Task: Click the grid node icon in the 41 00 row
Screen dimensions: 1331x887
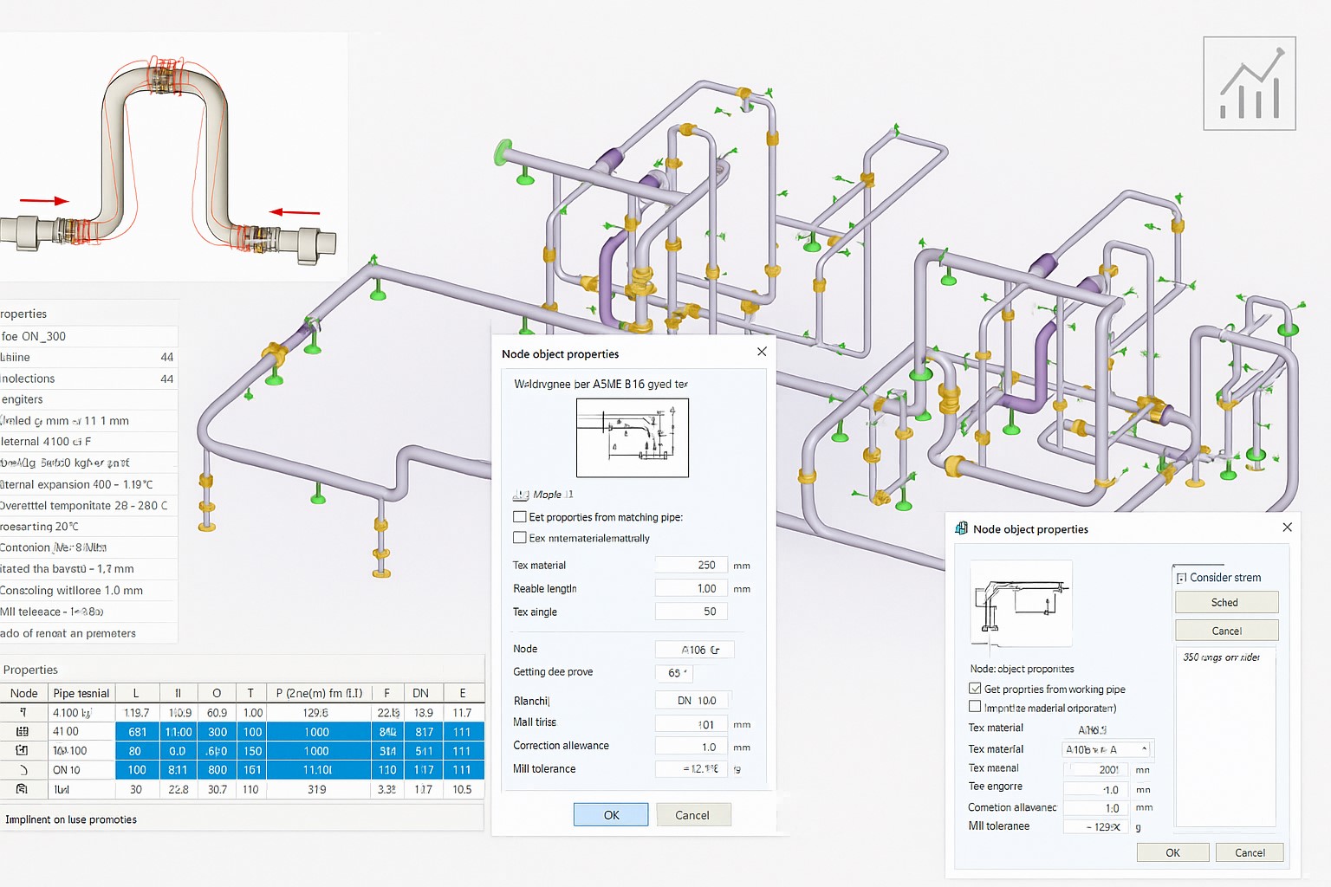Action: [x=23, y=732]
